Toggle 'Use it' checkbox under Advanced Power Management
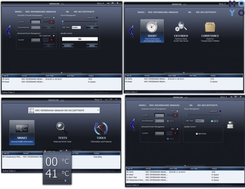Image resolution: width=245 pixels, height=189 pixels. [x=168, y=139]
